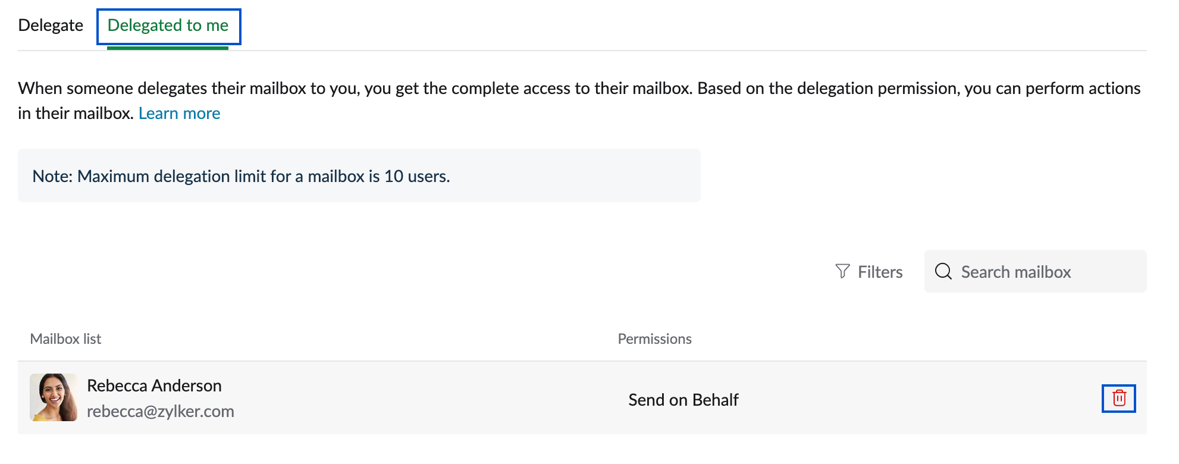Delete Rebecca Anderson's delegated mailbox
The height and width of the screenshot is (464, 1179).
coord(1118,398)
